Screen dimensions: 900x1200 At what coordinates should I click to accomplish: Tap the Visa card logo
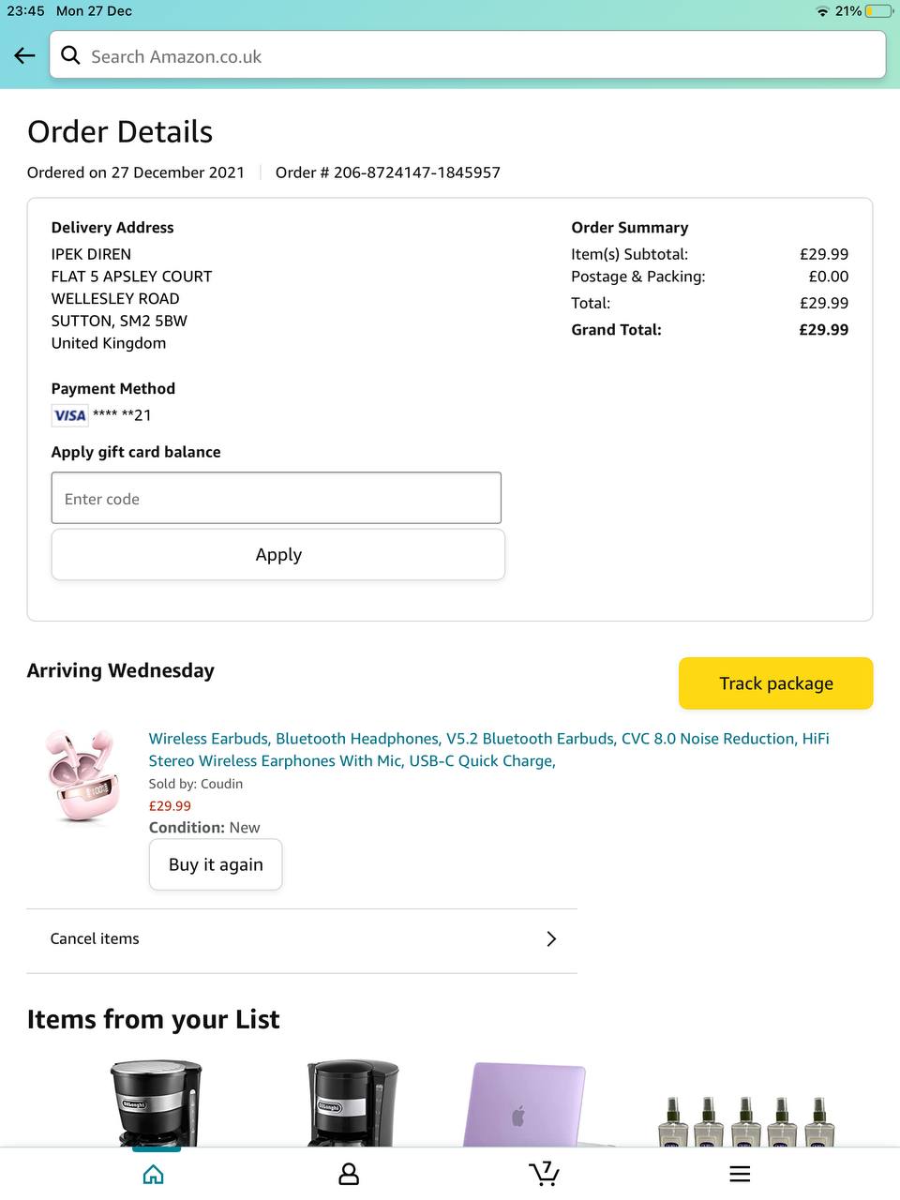pyautogui.click(x=70, y=415)
